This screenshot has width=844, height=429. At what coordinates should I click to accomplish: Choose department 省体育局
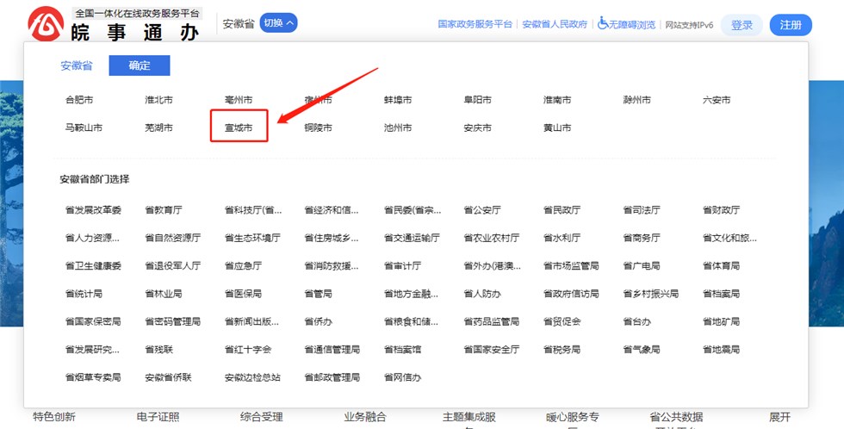click(722, 266)
